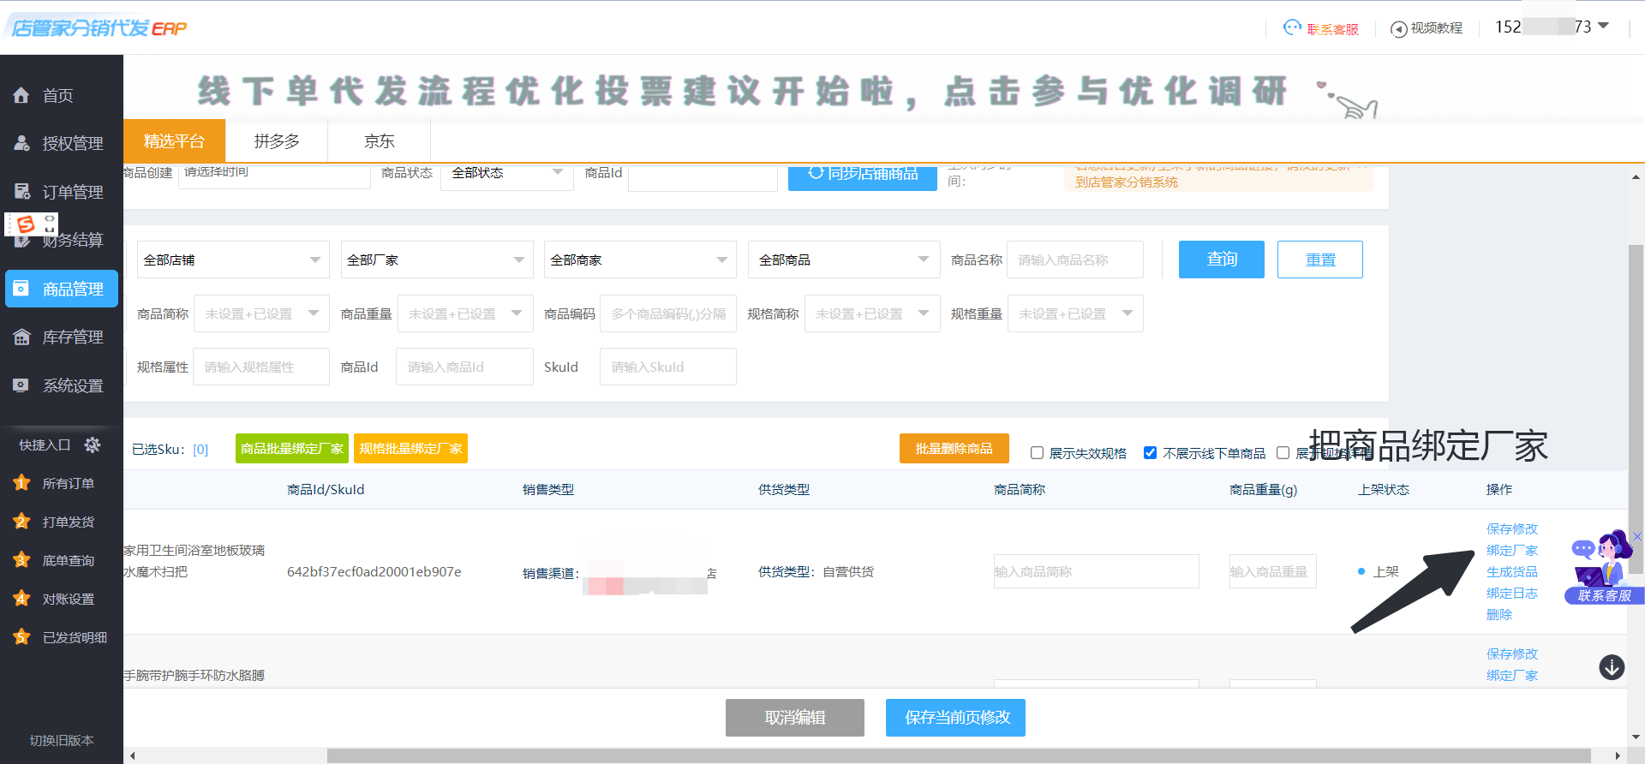Screen dimensions: 1645x764
Task: Switch to the JD tab
Action: (379, 141)
